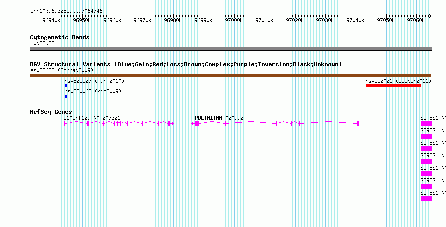Click the 96950k ruler tick label
446x227 pixels.
point(82,21)
